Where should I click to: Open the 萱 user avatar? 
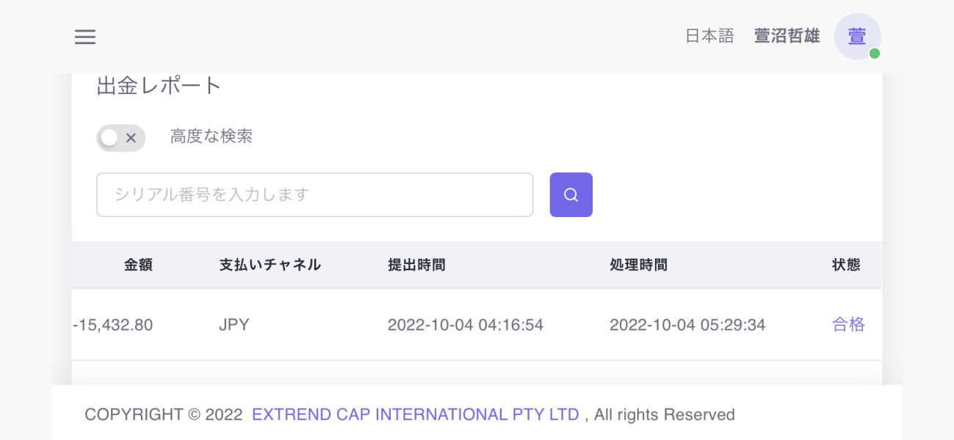[856, 36]
